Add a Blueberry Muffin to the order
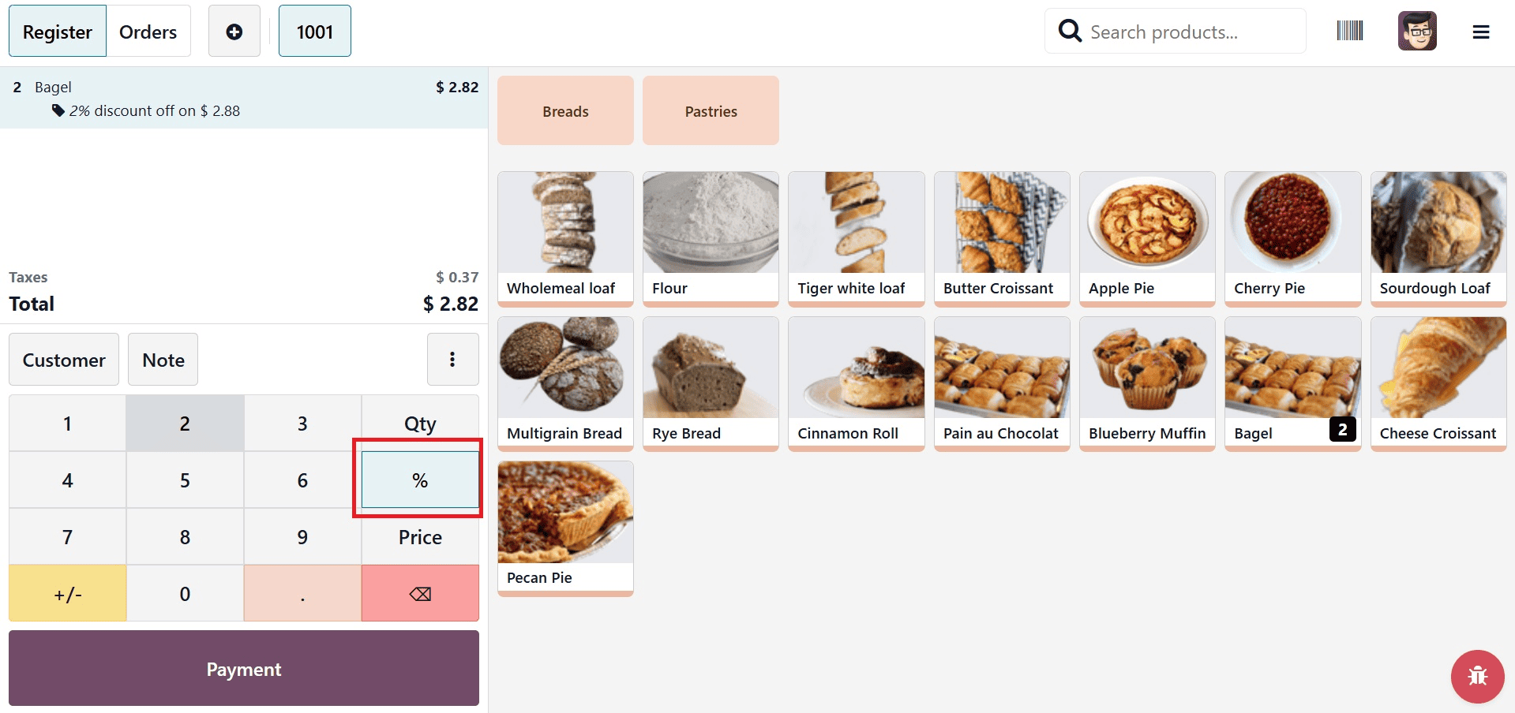 (x=1146, y=383)
